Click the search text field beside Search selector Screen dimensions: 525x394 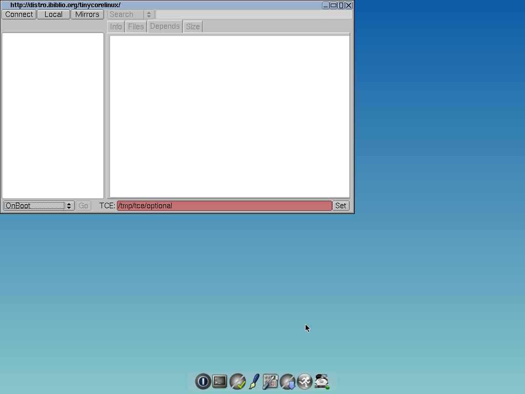pos(253,14)
